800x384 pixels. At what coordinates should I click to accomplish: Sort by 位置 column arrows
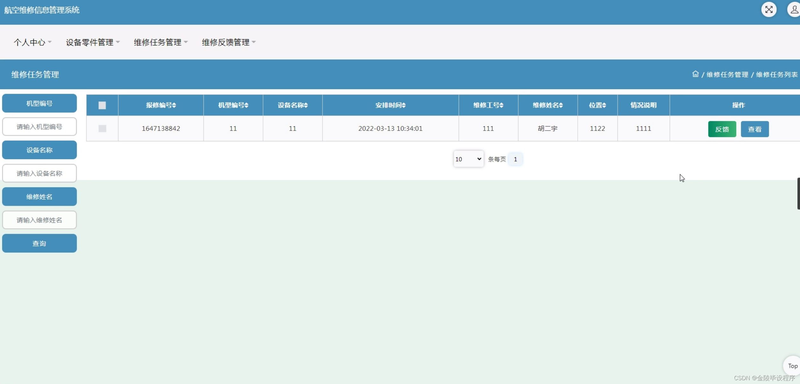(x=604, y=105)
